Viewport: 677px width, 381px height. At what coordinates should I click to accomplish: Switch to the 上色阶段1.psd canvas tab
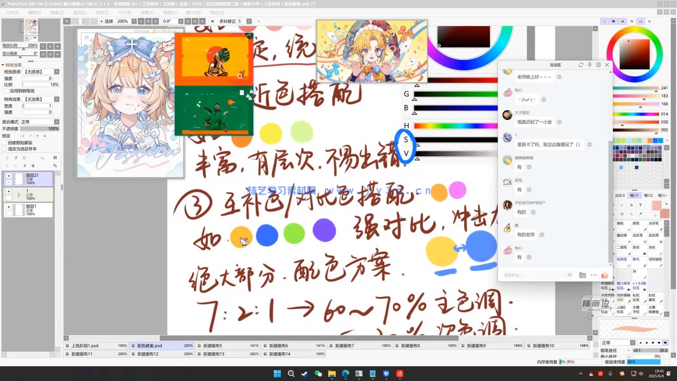pos(86,346)
